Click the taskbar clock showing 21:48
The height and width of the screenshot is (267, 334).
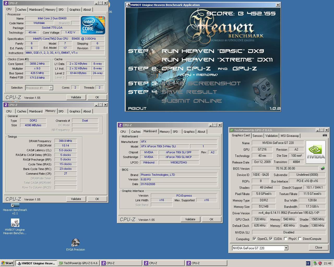[327, 263]
